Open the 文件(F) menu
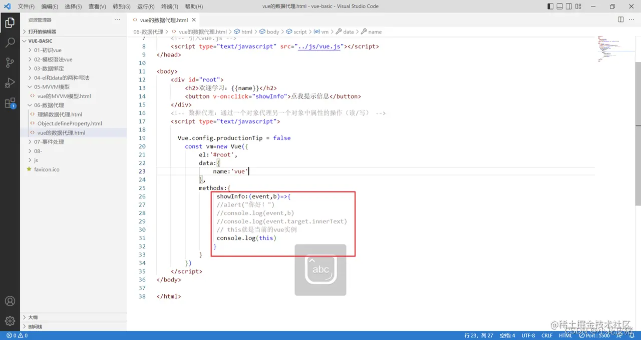 (x=26, y=6)
